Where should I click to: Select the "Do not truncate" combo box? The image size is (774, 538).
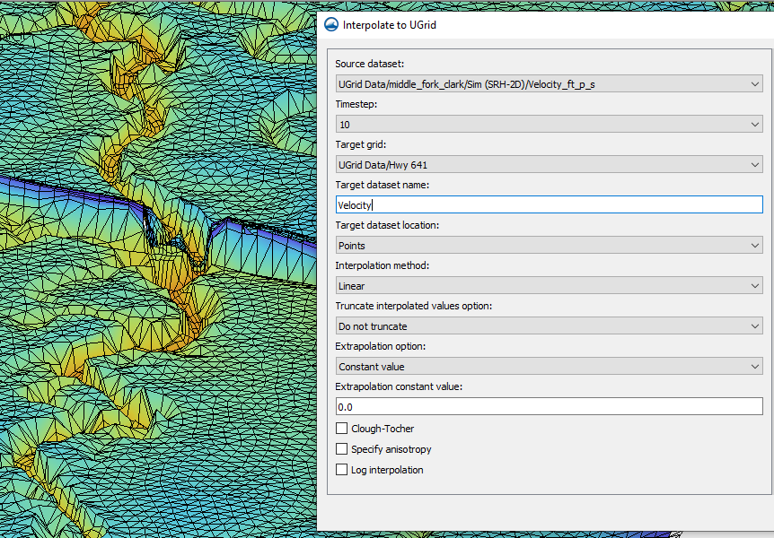[549, 325]
